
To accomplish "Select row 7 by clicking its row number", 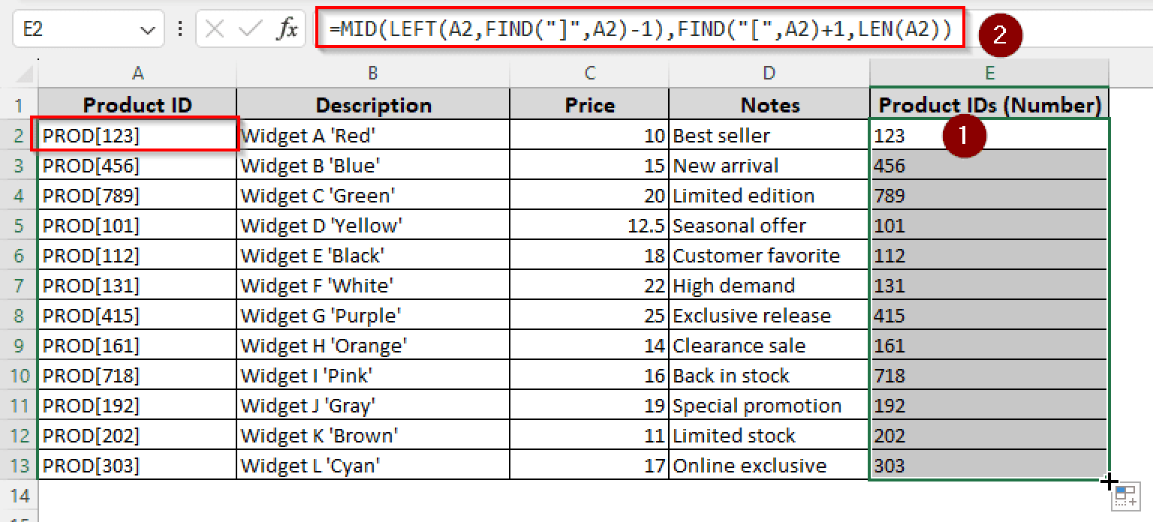I will coord(19,285).
